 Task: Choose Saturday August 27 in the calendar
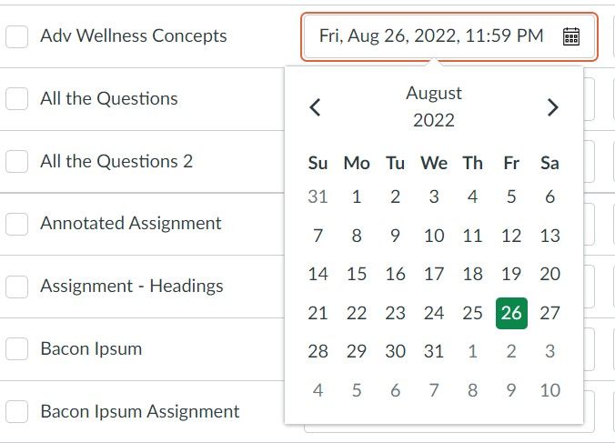[x=549, y=313]
